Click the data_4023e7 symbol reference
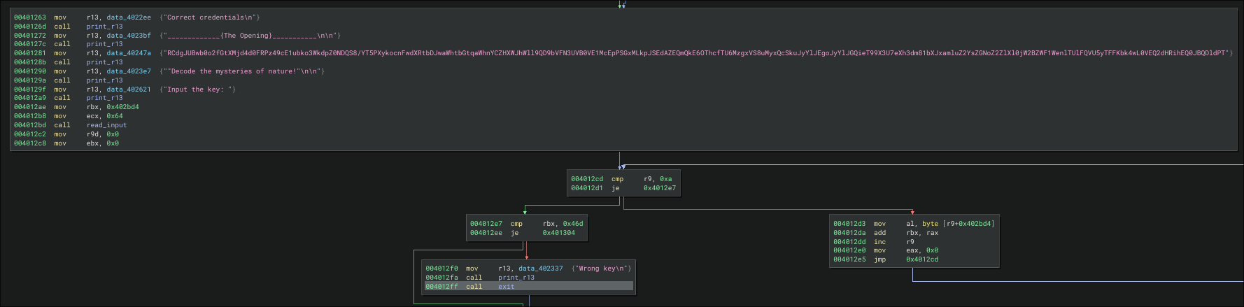The image size is (1244, 307). (128, 71)
